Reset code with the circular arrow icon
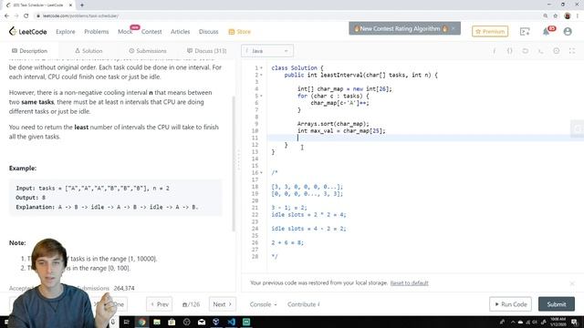Image resolution: width=584 pixels, height=328 pixels. pos(526,51)
